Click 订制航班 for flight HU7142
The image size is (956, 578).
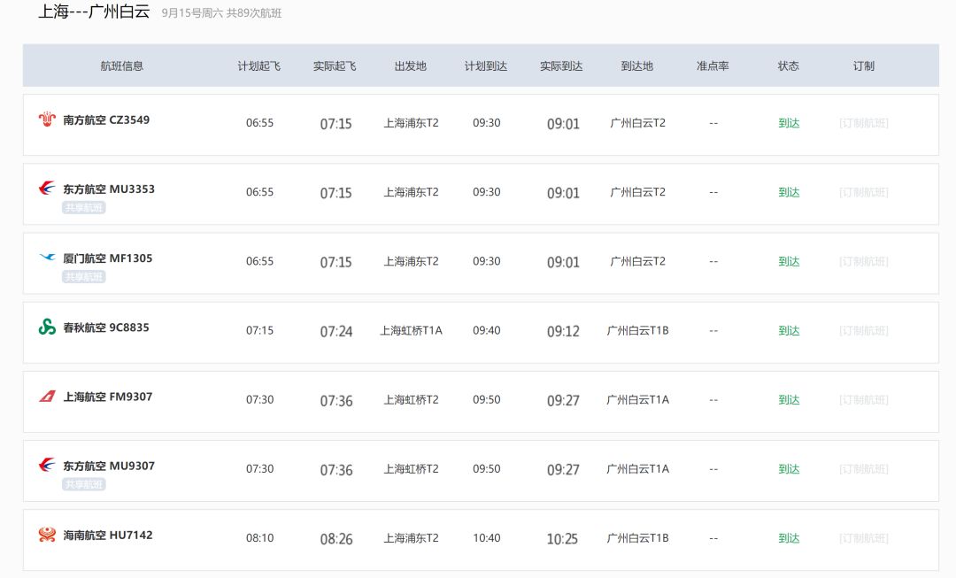click(x=863, y=538)
